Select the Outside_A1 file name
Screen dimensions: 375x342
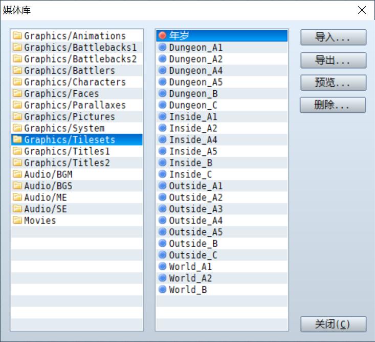coord(196,186)
